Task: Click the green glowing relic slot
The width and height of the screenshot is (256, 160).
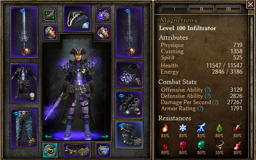Action: (50, 150)
